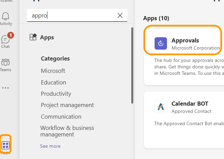
Task: Open the Activity bell icon
Action: tap(5, 18)
